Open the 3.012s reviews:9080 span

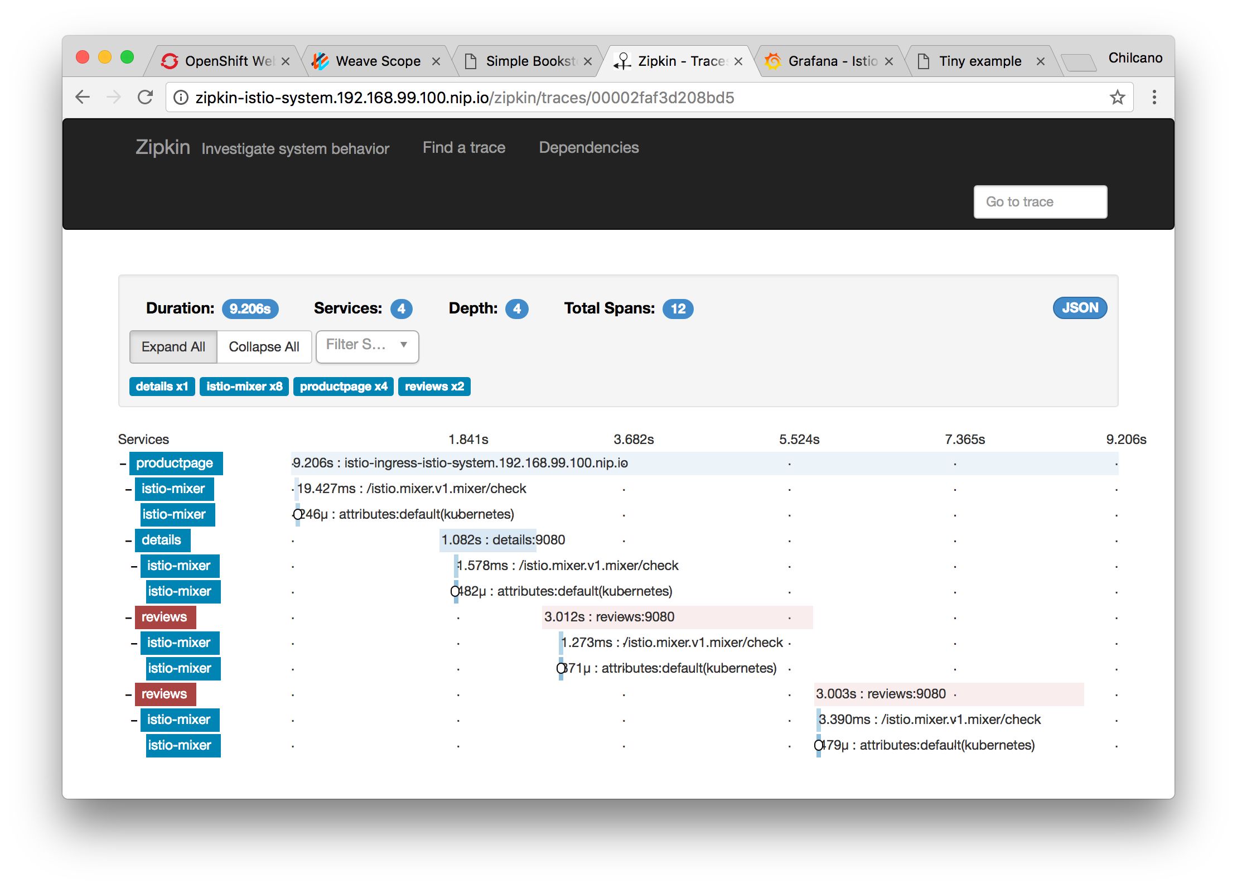tap(677, 617)
